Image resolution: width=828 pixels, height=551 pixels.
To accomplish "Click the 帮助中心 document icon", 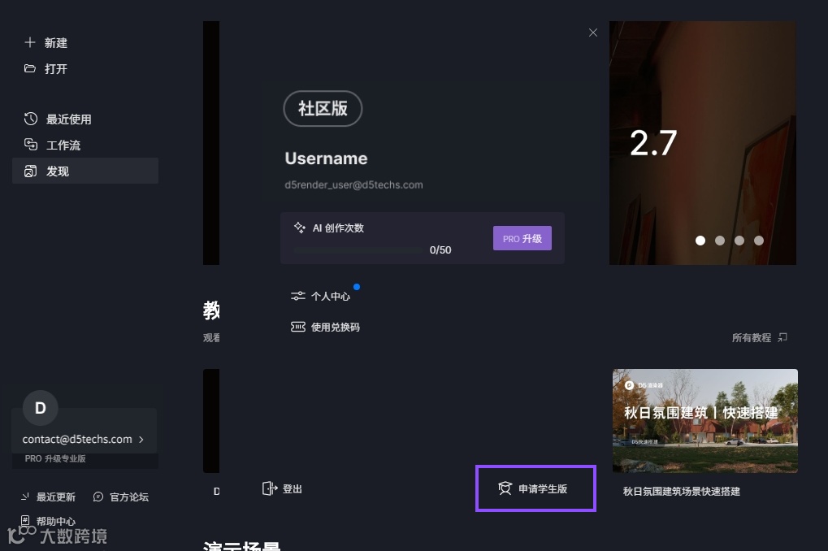I will tap(25, 520).
